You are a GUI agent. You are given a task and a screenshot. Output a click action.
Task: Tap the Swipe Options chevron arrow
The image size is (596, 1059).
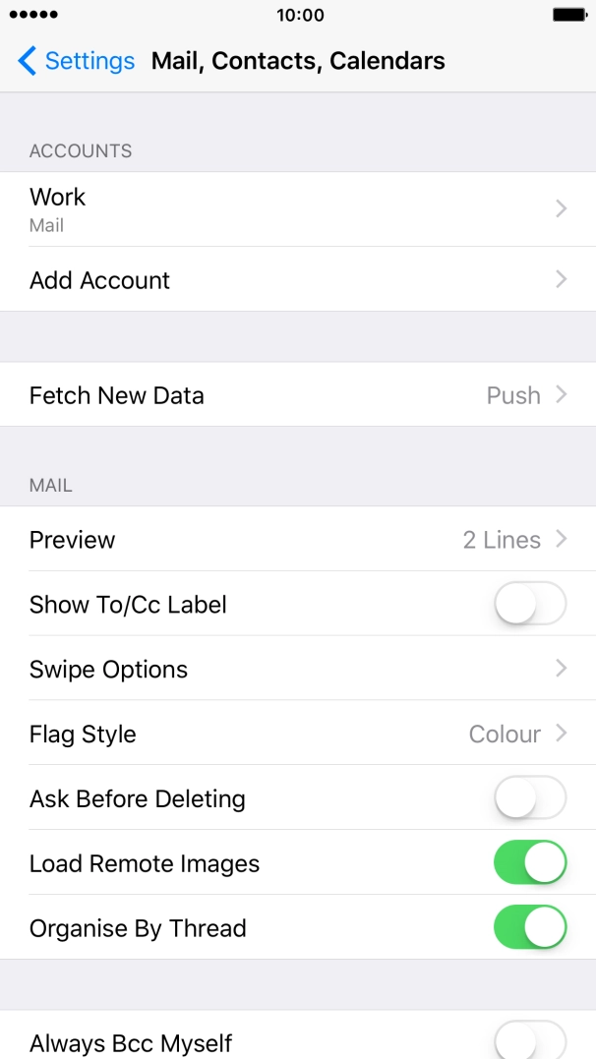tap(561, 669)
